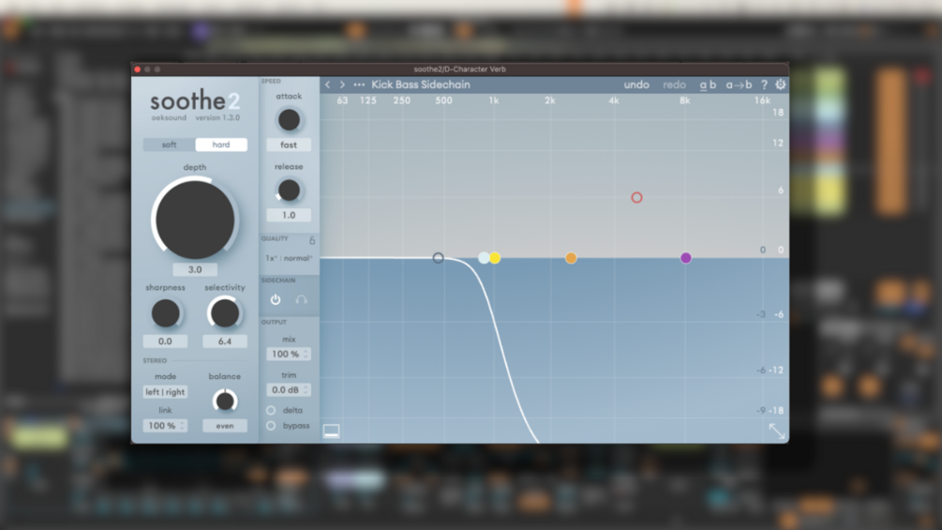This screenshot has height=530, width=942.
Task: Enable sidechain listen headphones icon
Action: click(x=302, y=299)
